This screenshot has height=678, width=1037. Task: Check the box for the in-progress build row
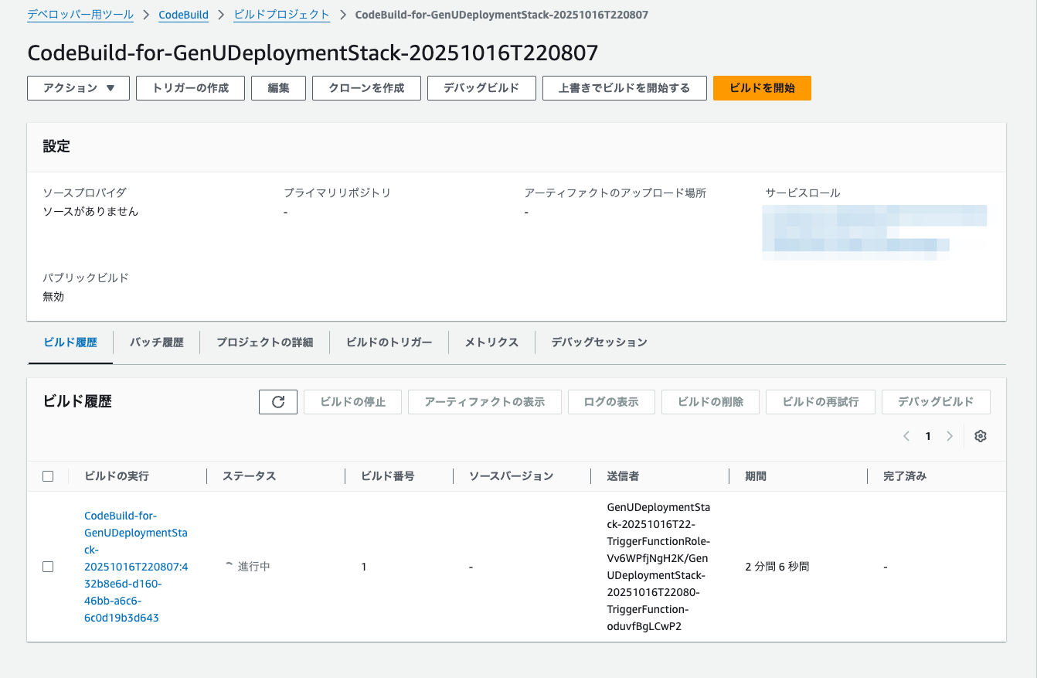pos(48,567)
